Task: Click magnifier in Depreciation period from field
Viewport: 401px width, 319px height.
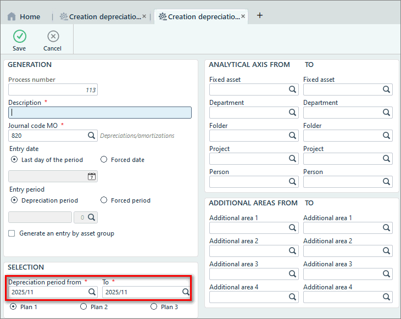Action: coord(92,292)
